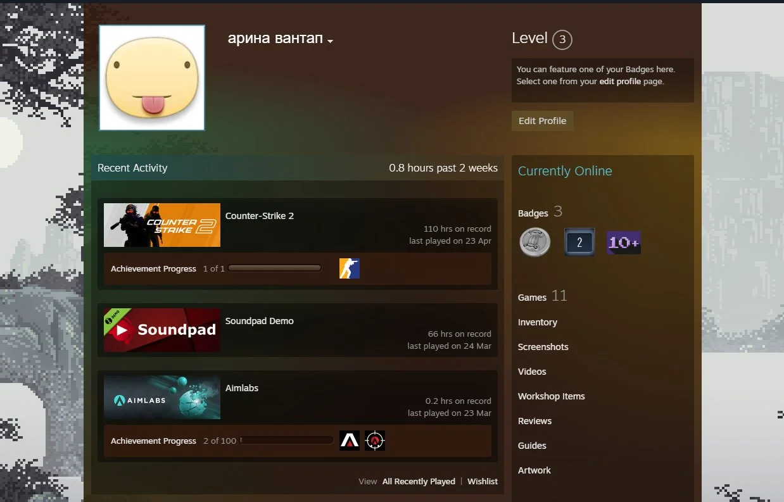Viewport: 784px width, 502px height.
Task: Open the Screenshots link
Action: tap(543, 347)
